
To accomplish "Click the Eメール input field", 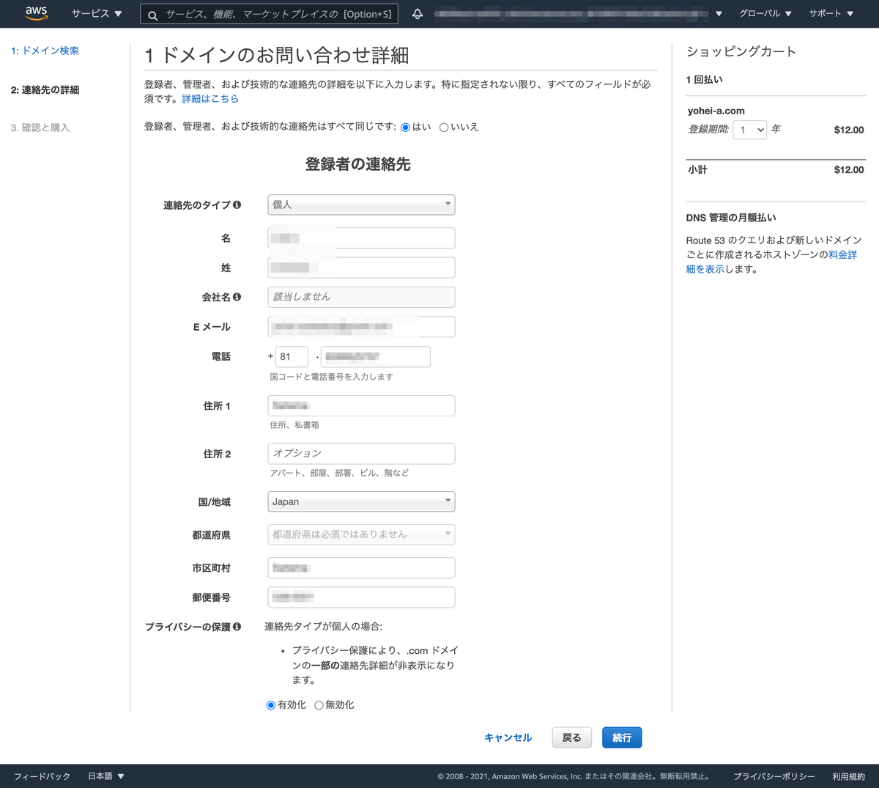I will coord(361,326).
